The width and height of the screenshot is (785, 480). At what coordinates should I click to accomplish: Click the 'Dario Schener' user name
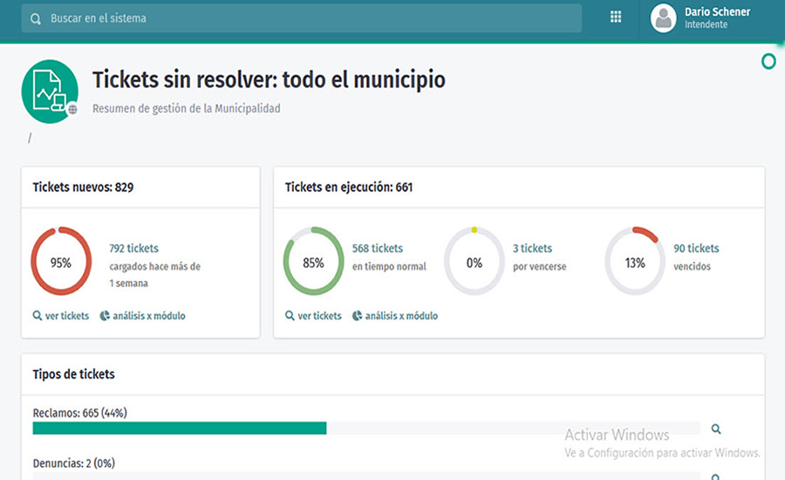click(718, 11)
